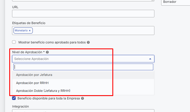Click help icon next to Nivel de Aprobación
The width and height of the screenshot is (190, 112).
47,52
